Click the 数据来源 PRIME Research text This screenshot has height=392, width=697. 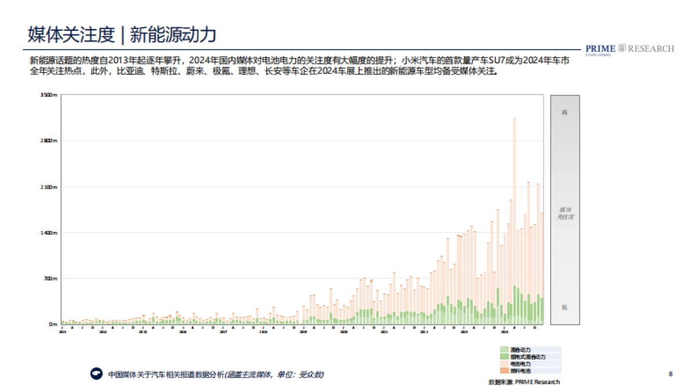pos(525,381)
